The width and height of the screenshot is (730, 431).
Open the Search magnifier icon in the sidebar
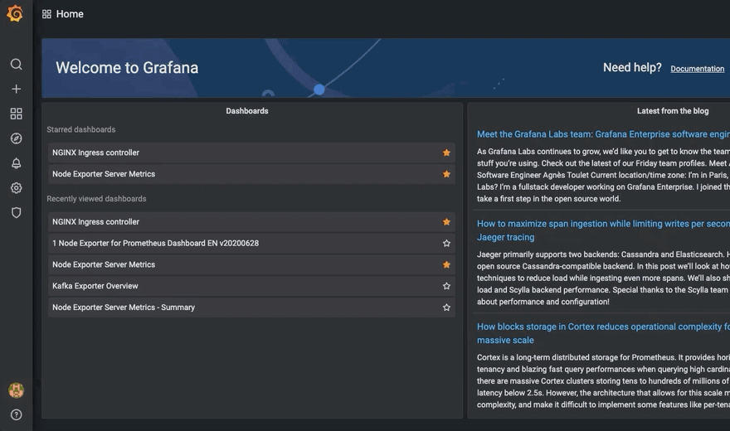pyautogui.click(x=17, y=64)
